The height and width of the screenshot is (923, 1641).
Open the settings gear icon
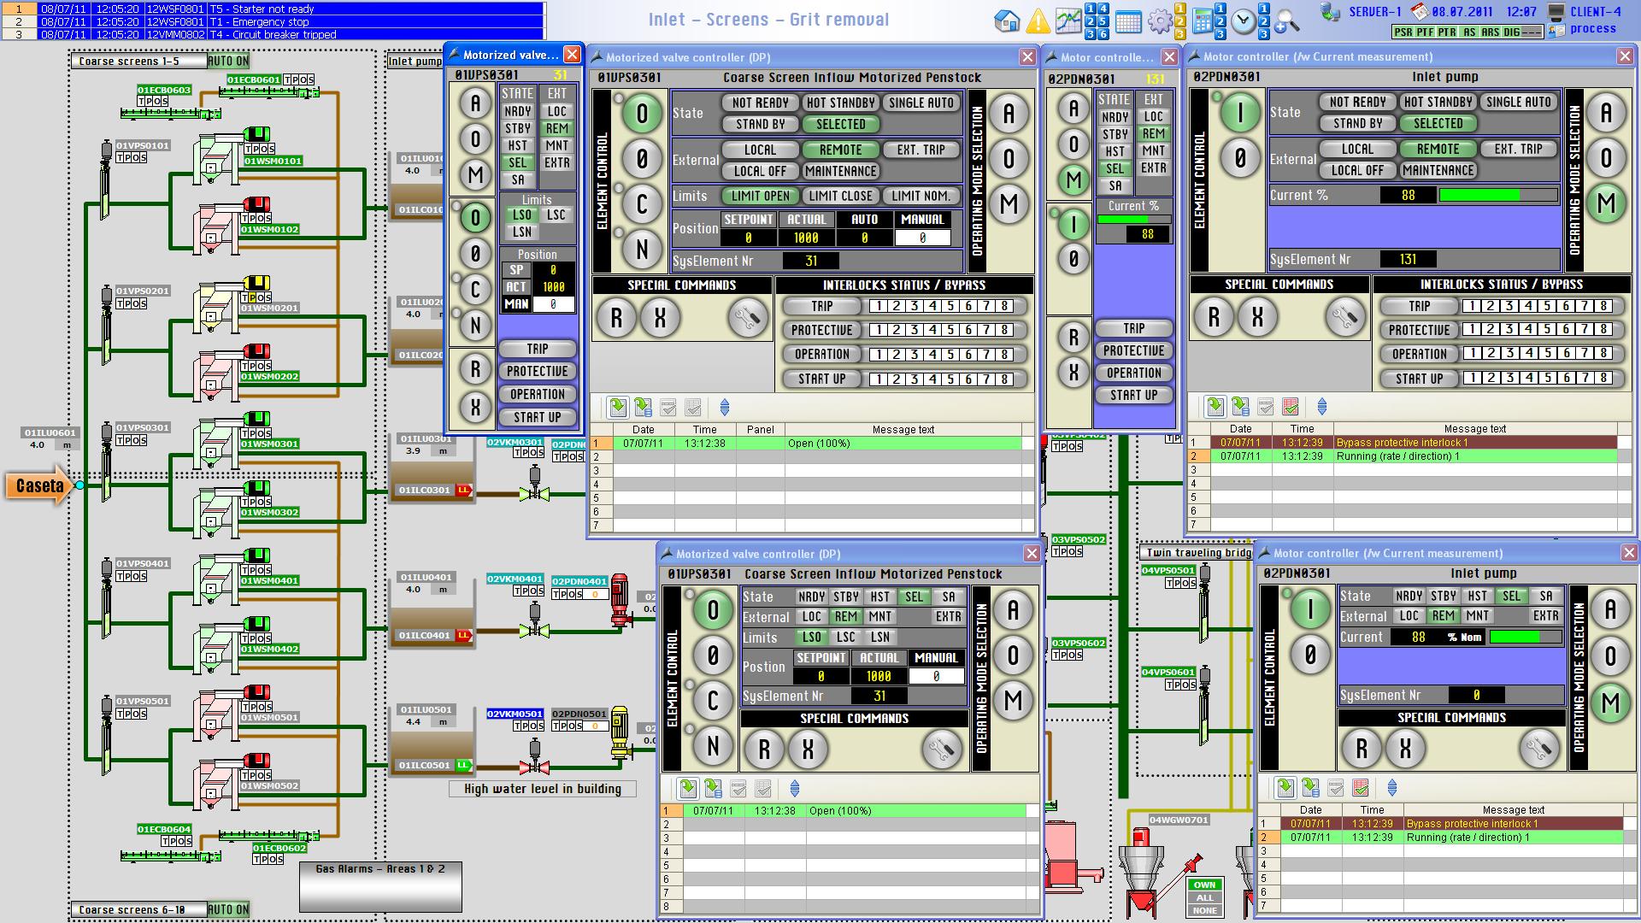point(1160,21)
